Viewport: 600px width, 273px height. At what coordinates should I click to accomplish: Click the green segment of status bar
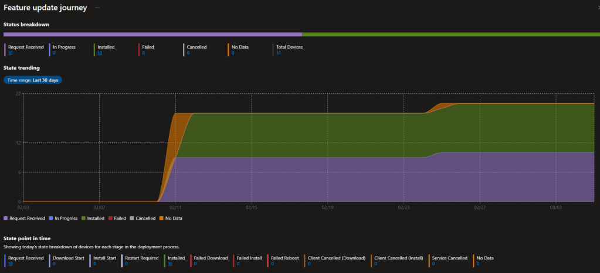click(450, 35)
